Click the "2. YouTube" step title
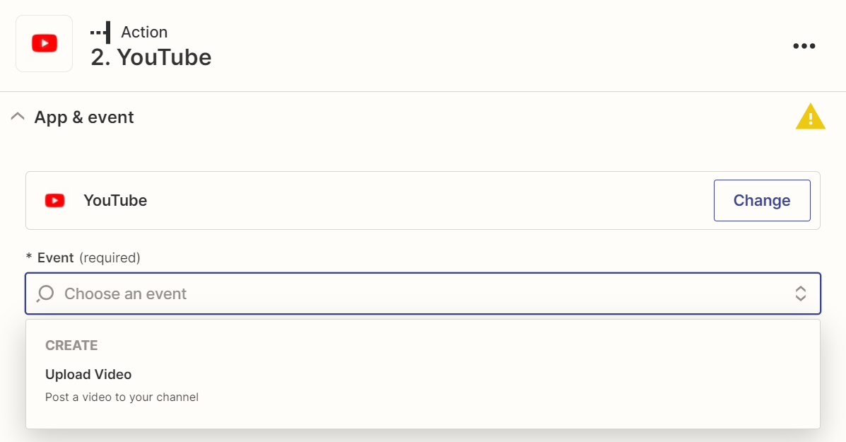The image size is (846, 442). 151,57
